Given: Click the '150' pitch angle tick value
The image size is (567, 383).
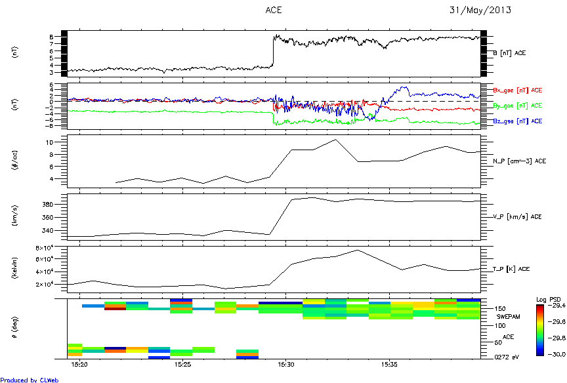Looking at the screenshot, I should (500, 309).
